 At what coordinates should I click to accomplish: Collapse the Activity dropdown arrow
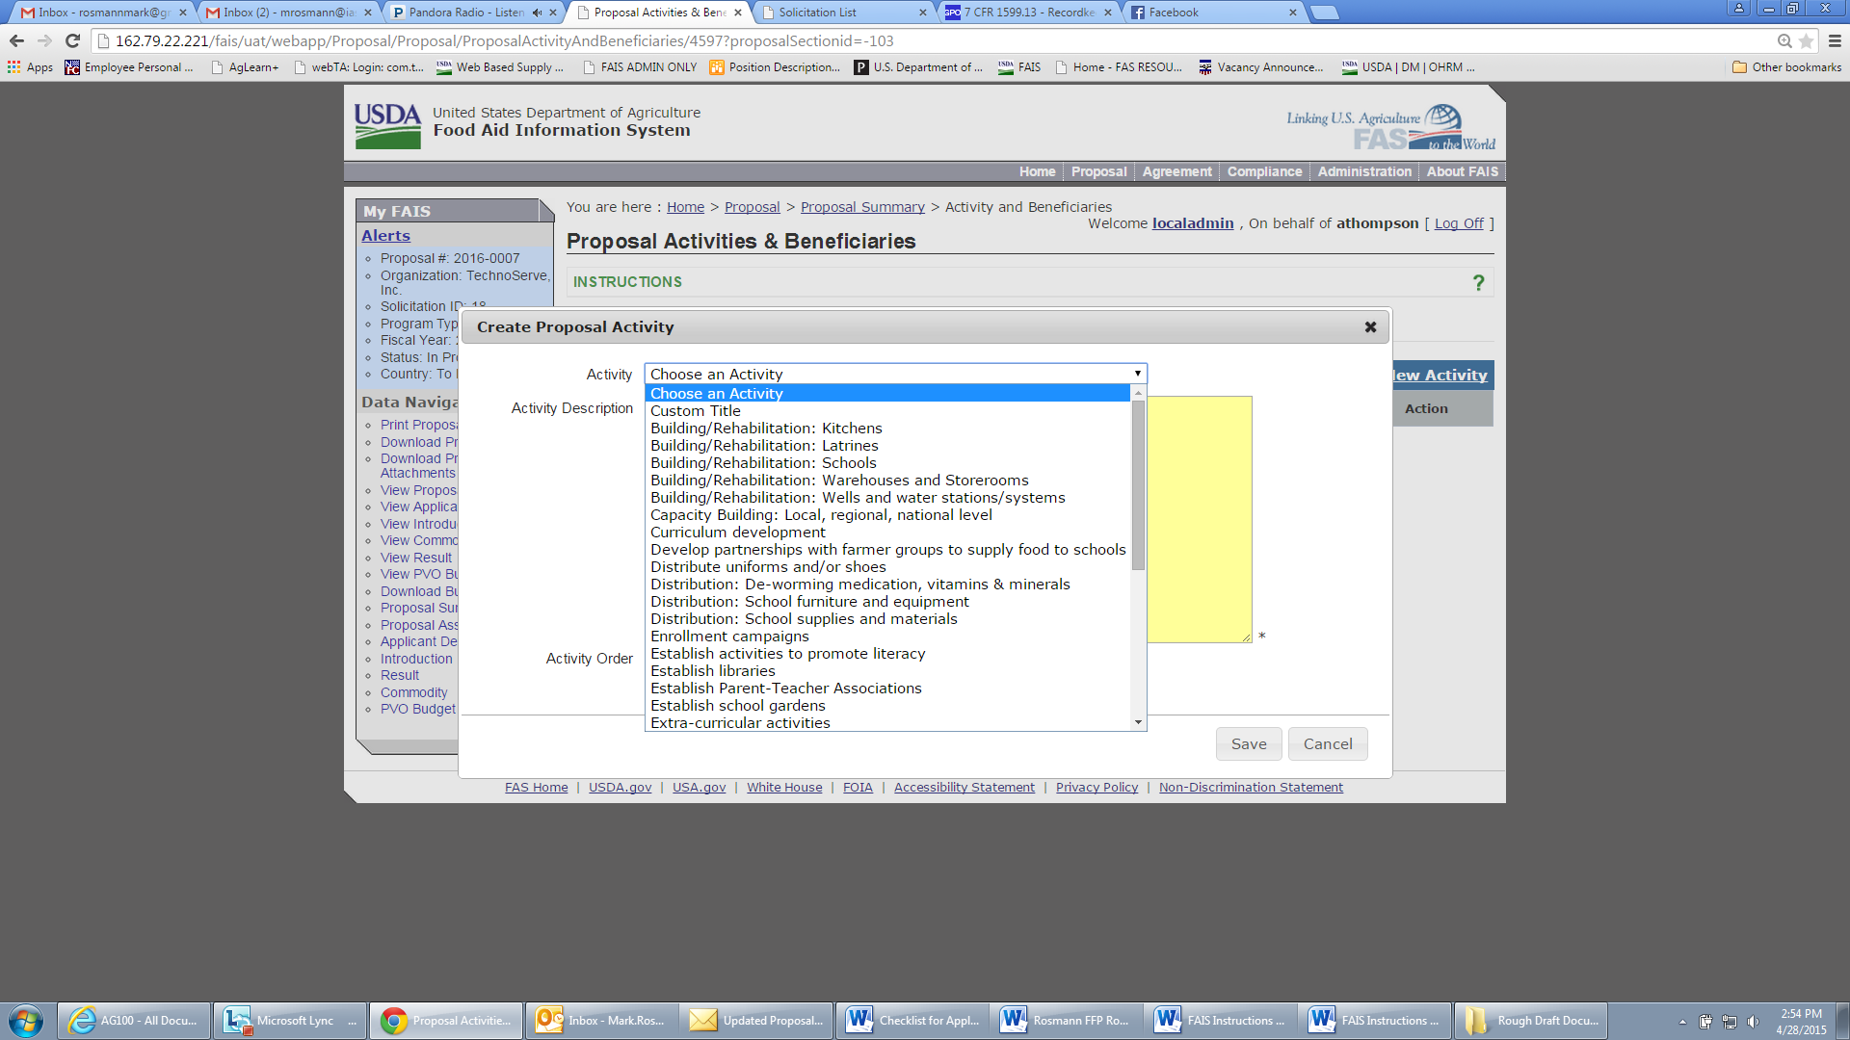(x=1137, y=374)
